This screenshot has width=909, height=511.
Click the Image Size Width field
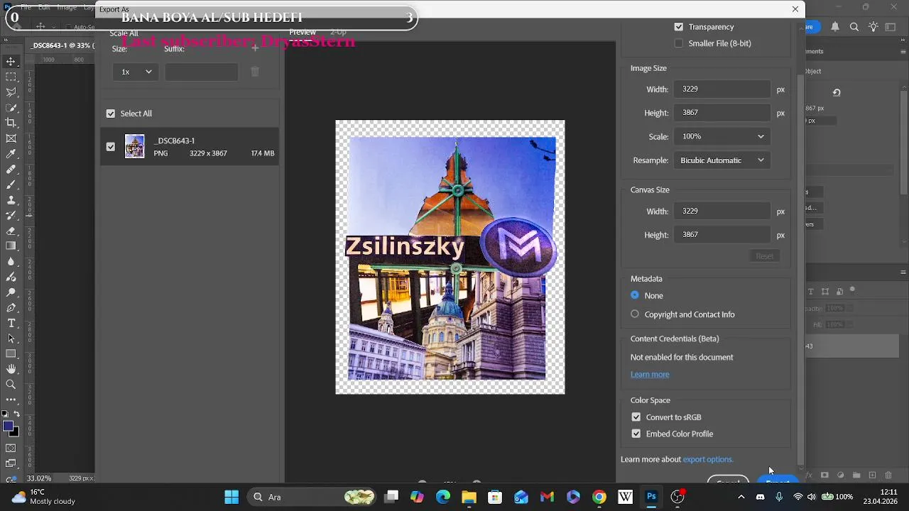[x=722, y=89]
